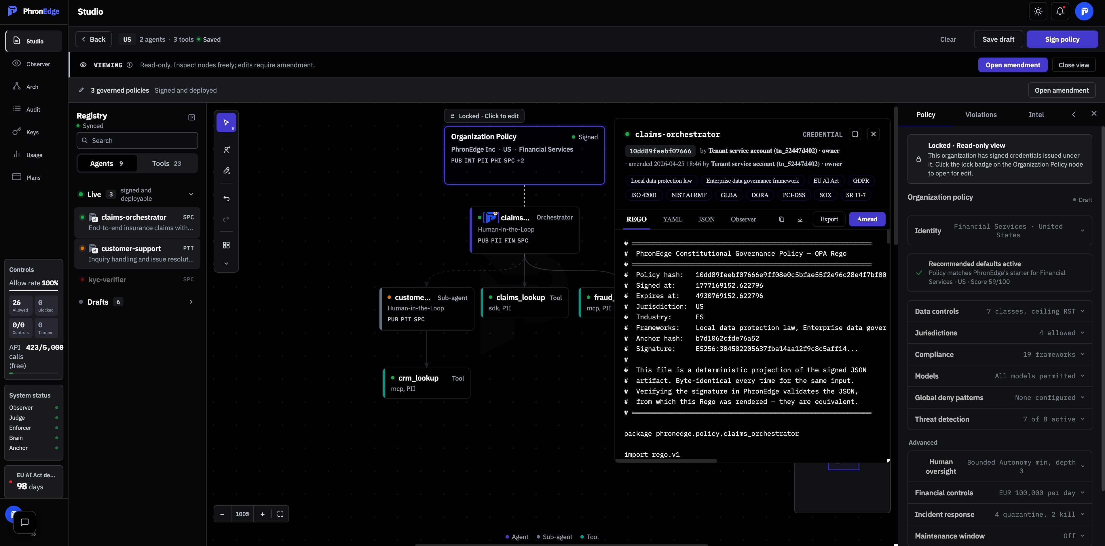Click the Sign policy button

click(x=1062, y=39)
